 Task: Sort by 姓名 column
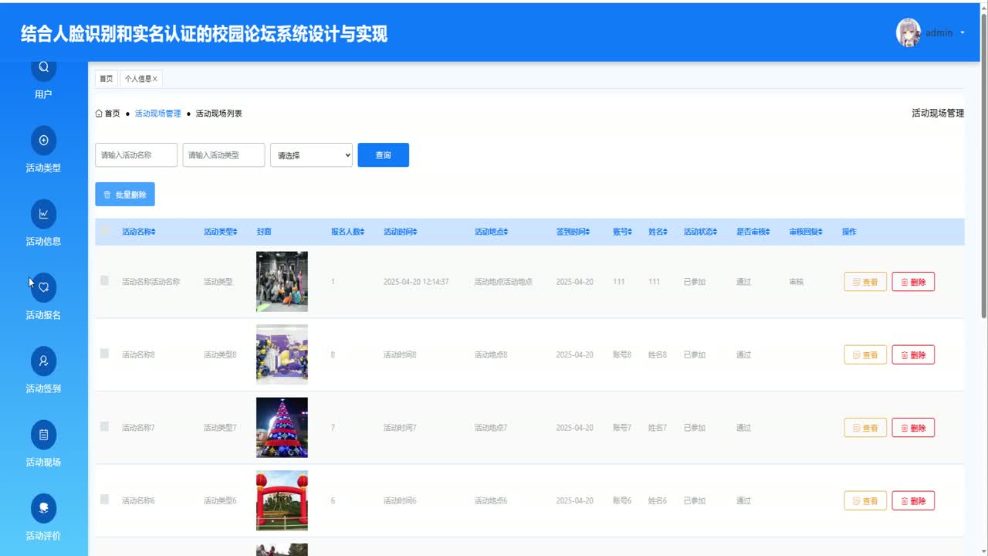[x=658, y=232]
